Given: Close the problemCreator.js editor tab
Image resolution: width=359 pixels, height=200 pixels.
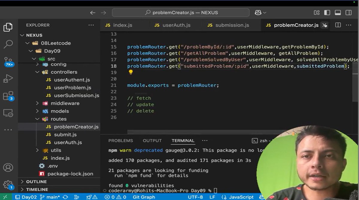Looking at the screenshot, I should (325, 25).
